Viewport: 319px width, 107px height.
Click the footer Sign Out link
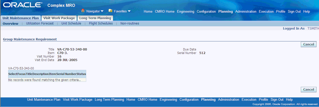click(277, 100)
